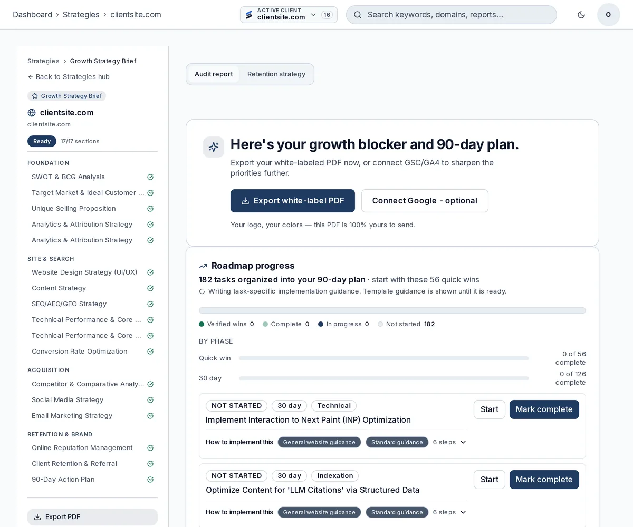
Task: Click the Not started 182 legend entry
Action: point(406,324)
